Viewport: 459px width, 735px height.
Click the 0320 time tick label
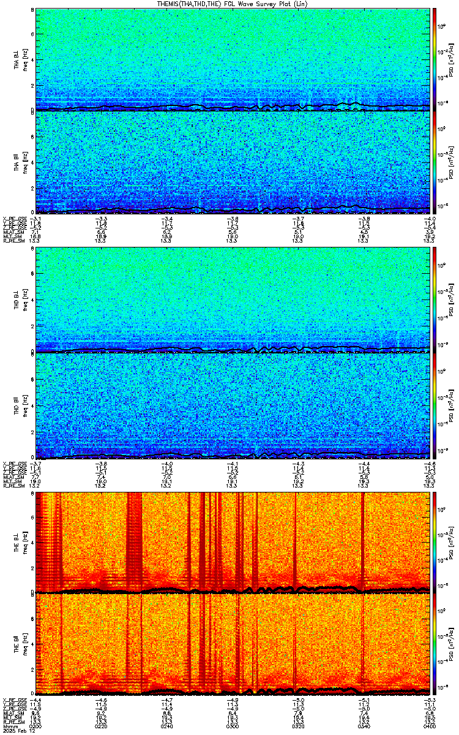[297, 725]
